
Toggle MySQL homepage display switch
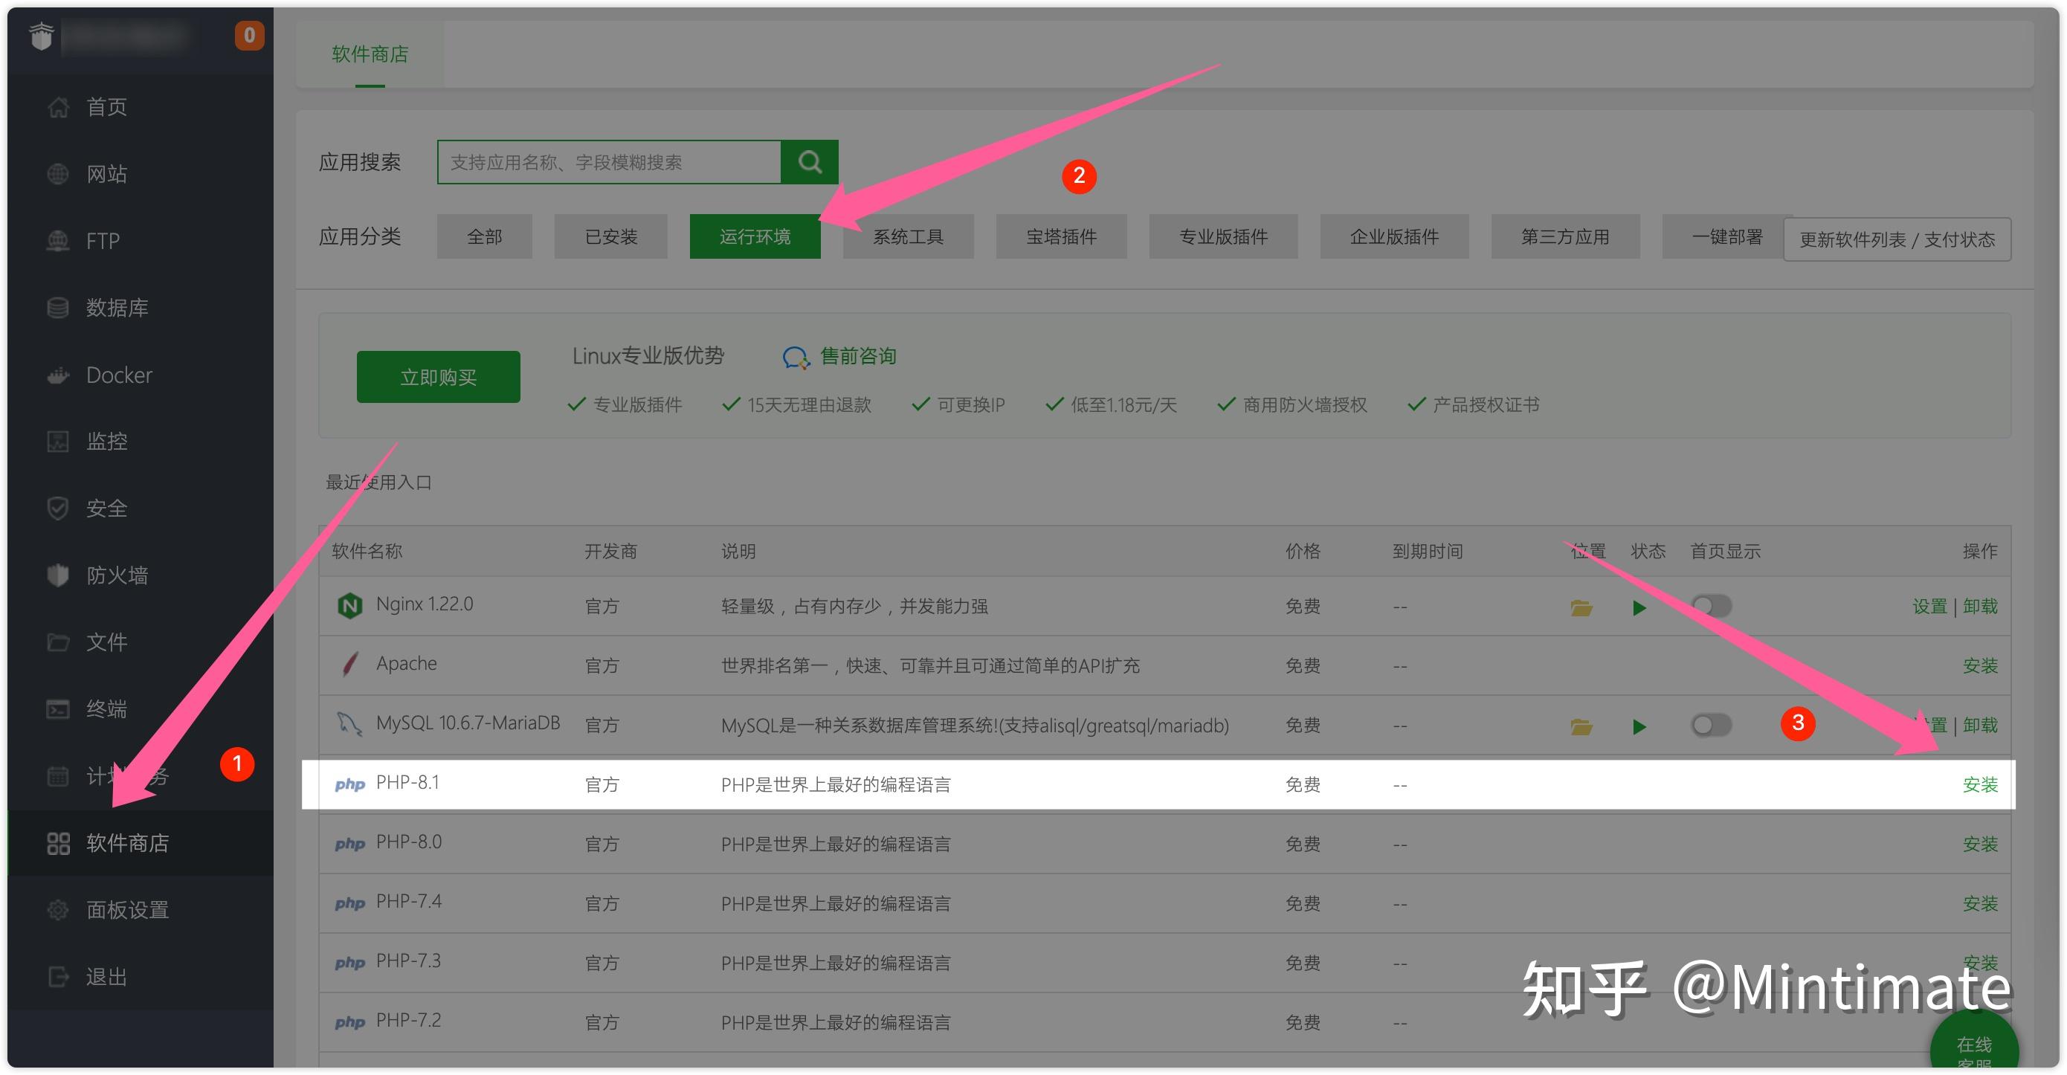click(x=1710, y=724)
